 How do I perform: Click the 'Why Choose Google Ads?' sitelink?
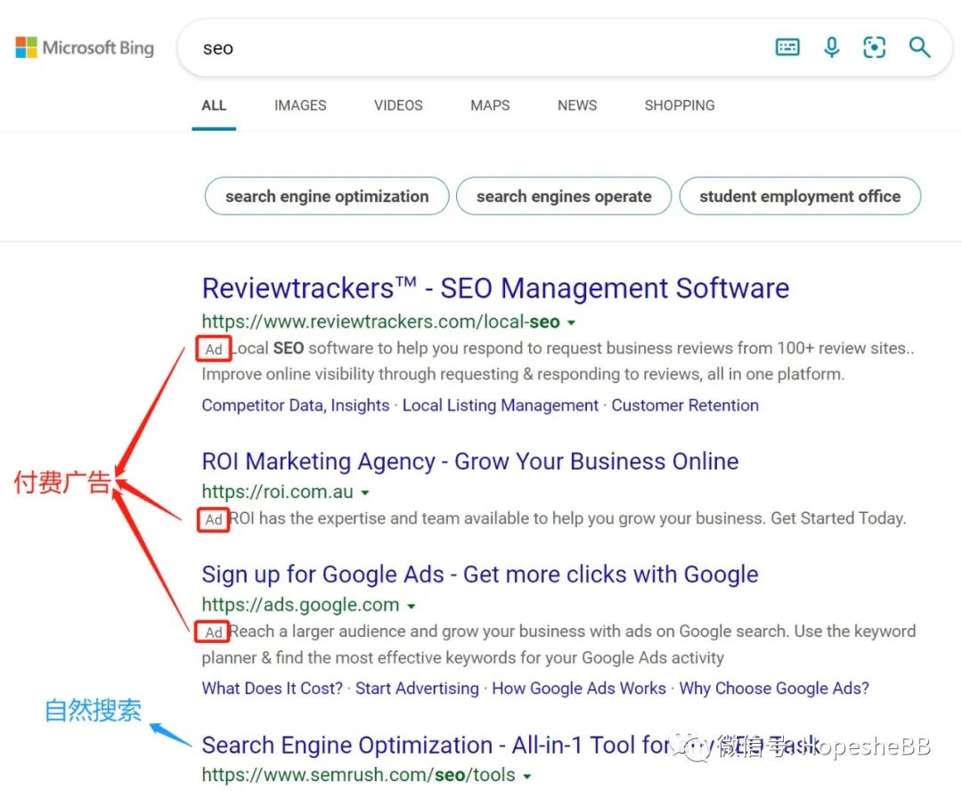(771, 688)
